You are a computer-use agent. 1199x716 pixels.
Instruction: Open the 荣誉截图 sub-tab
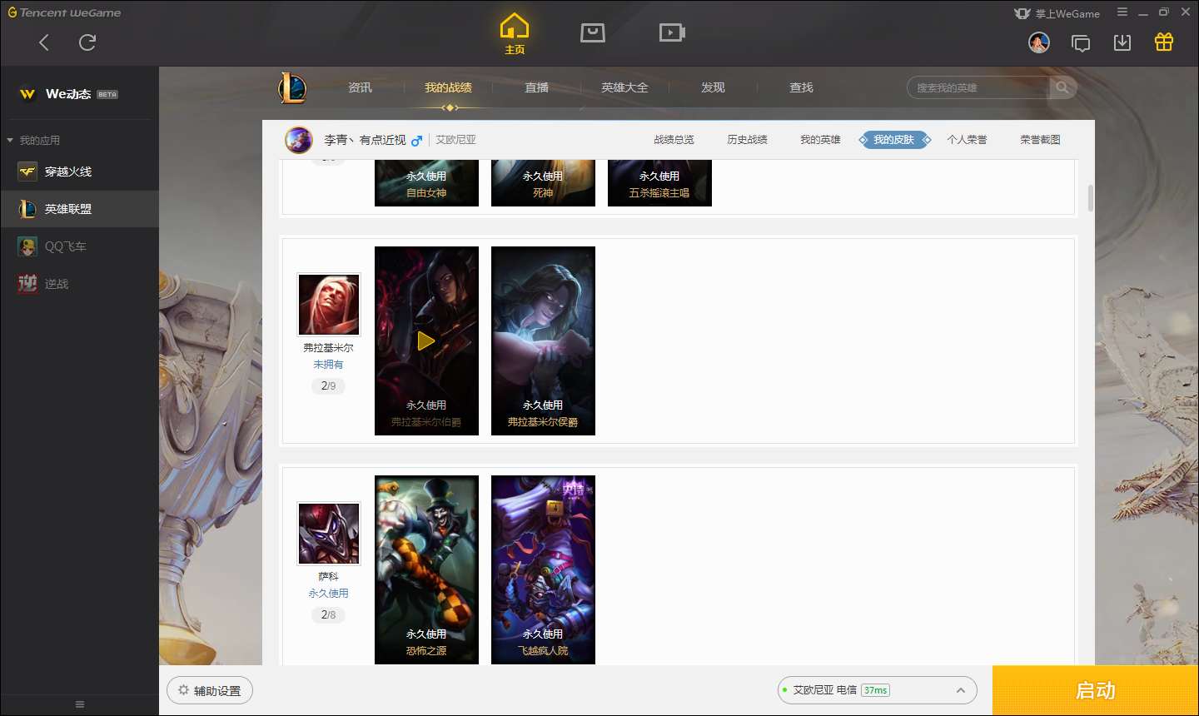coord(1040,140)
